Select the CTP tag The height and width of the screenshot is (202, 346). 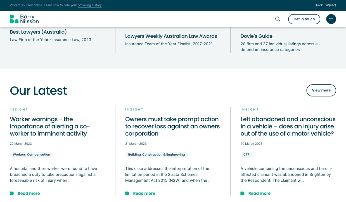(246, 155)
